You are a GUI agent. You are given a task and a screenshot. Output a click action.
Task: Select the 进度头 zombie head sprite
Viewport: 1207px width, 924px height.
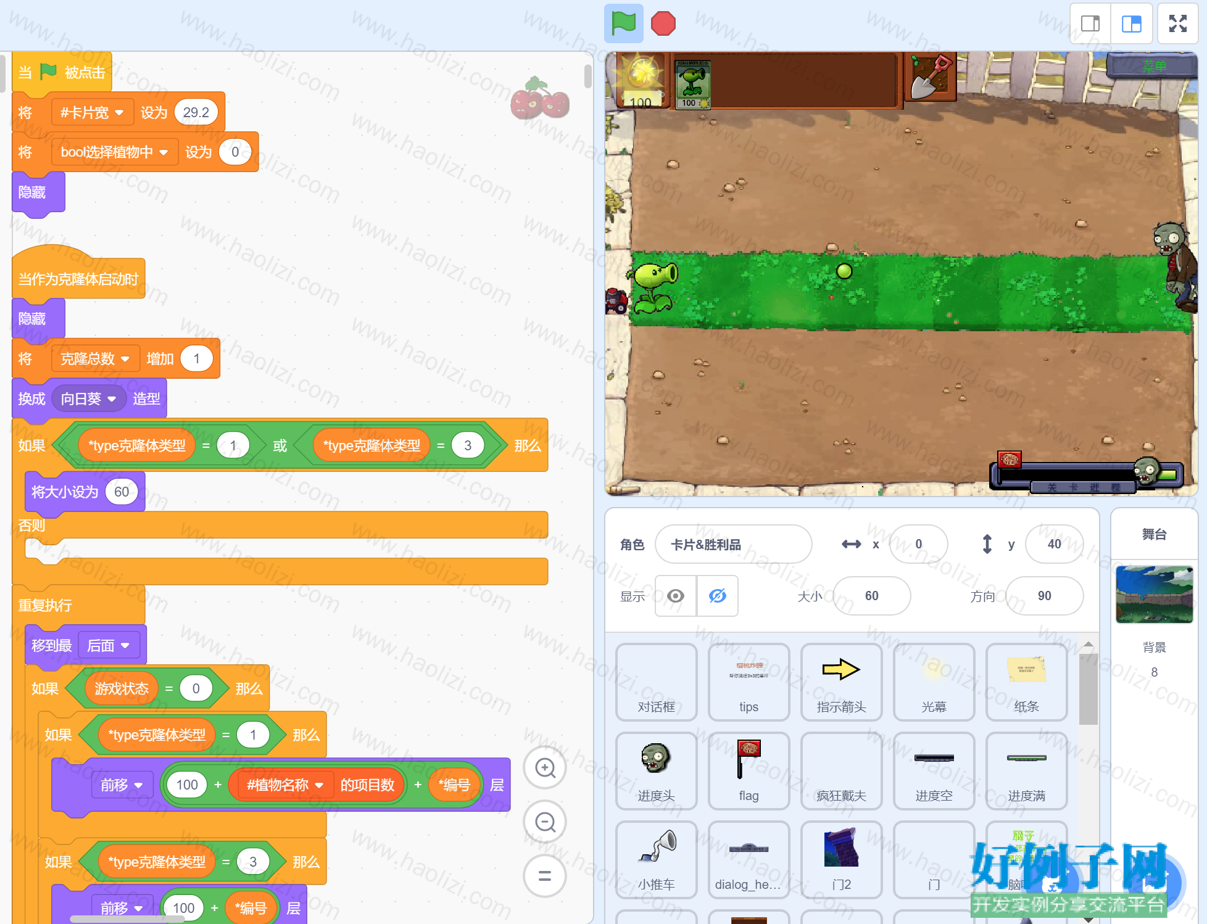[x=657, y=771]
